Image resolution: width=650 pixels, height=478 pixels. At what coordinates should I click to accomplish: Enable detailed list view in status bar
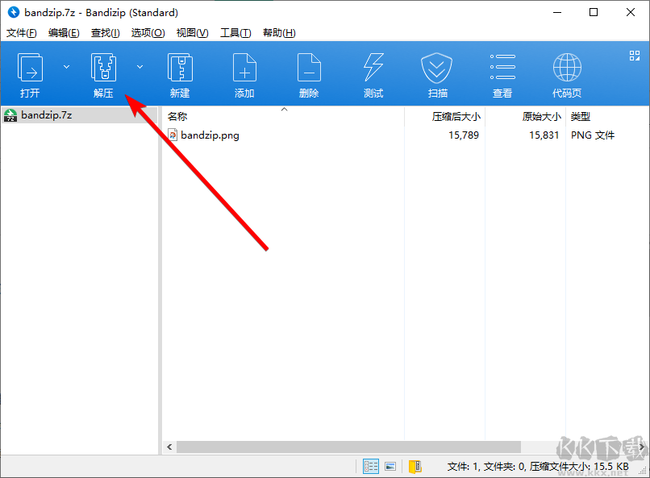click(x=370, y=466)
